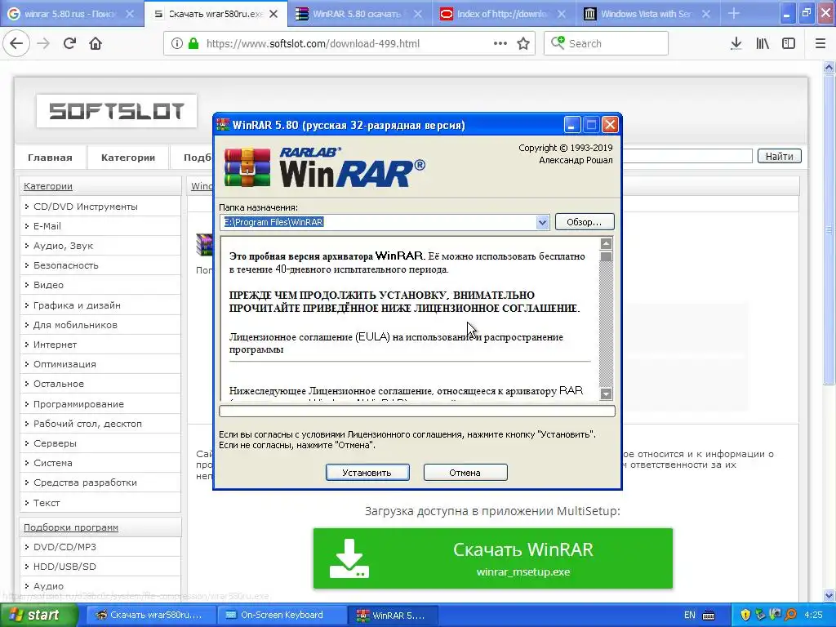Click the green download arrow icon in the Скачать WinRAR banner

click(349, 558)
